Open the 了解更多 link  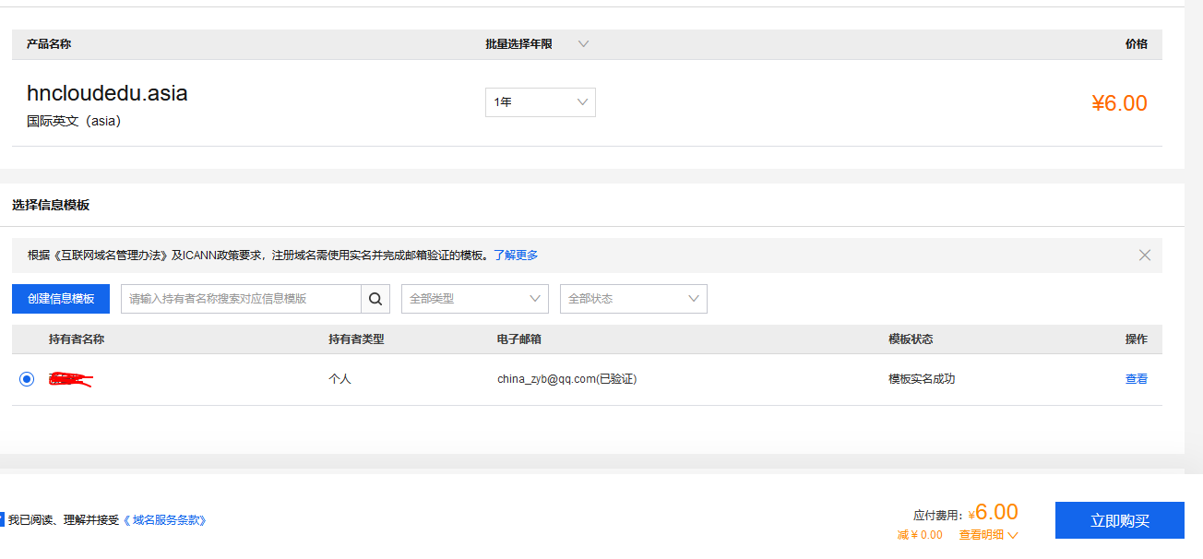coord(516,256)
